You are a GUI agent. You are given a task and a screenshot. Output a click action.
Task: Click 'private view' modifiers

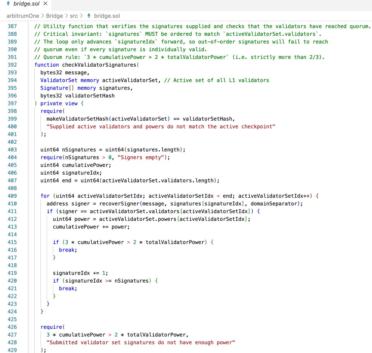click(x=59, y=103)
